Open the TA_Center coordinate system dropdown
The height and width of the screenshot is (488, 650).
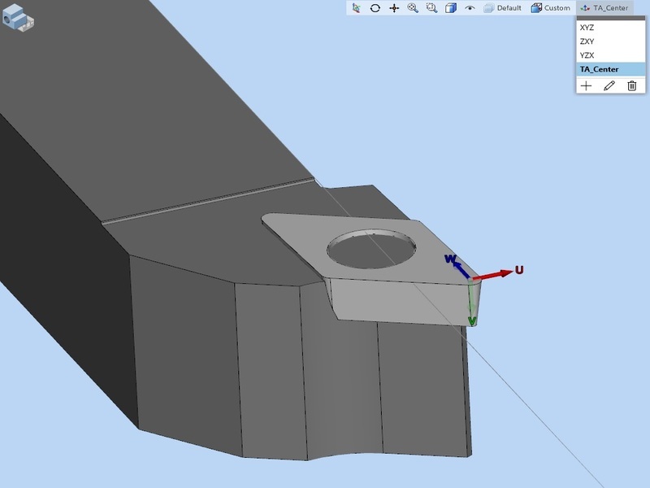point(604,8)
